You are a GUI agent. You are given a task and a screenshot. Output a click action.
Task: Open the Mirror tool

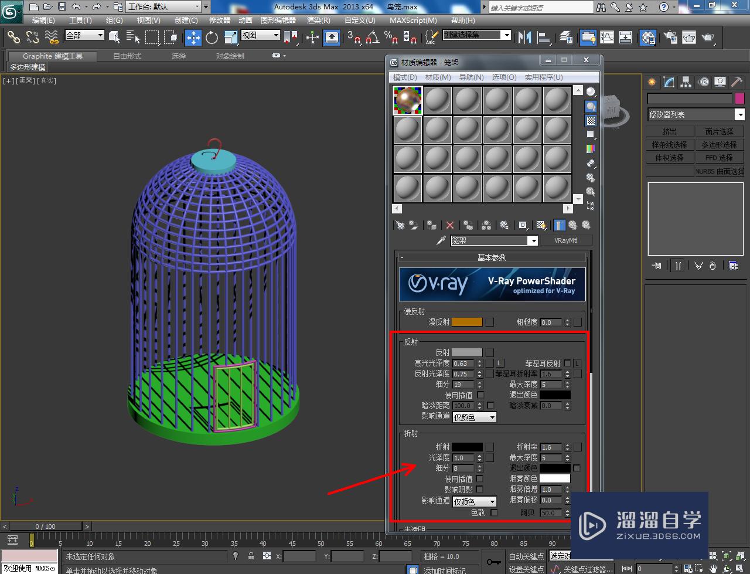[x=524, y=38]
